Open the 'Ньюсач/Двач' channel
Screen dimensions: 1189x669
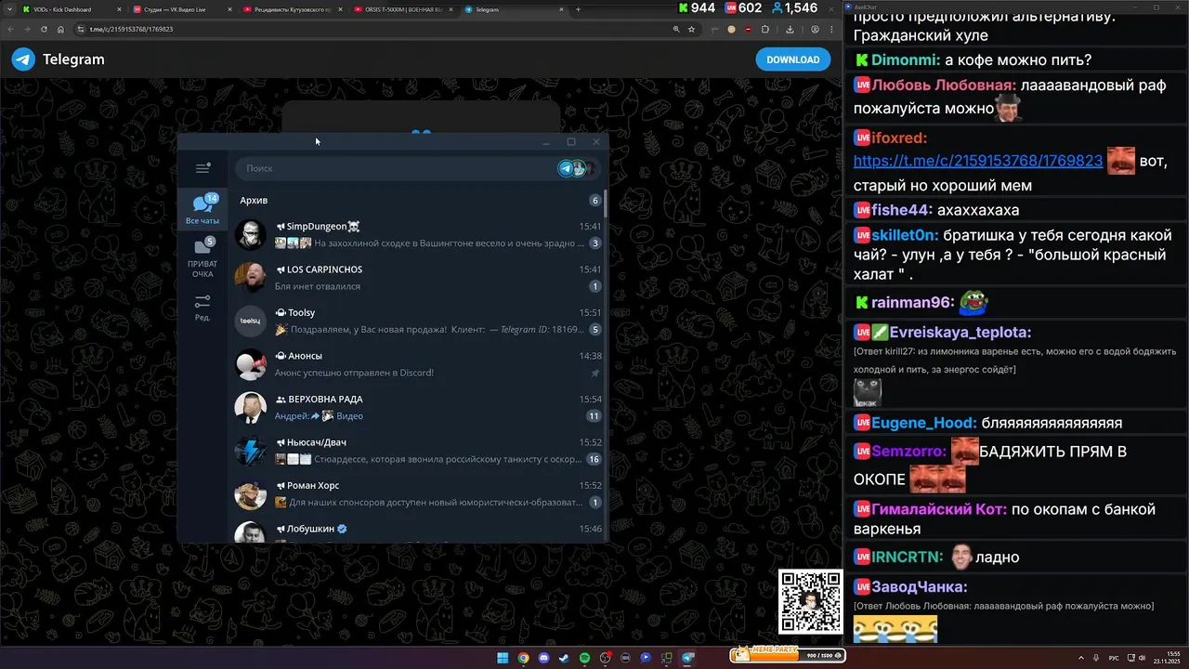coord(418,451)
